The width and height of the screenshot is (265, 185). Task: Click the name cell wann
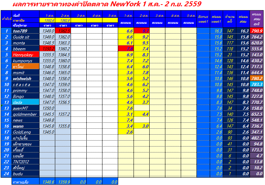click(26, 126)
